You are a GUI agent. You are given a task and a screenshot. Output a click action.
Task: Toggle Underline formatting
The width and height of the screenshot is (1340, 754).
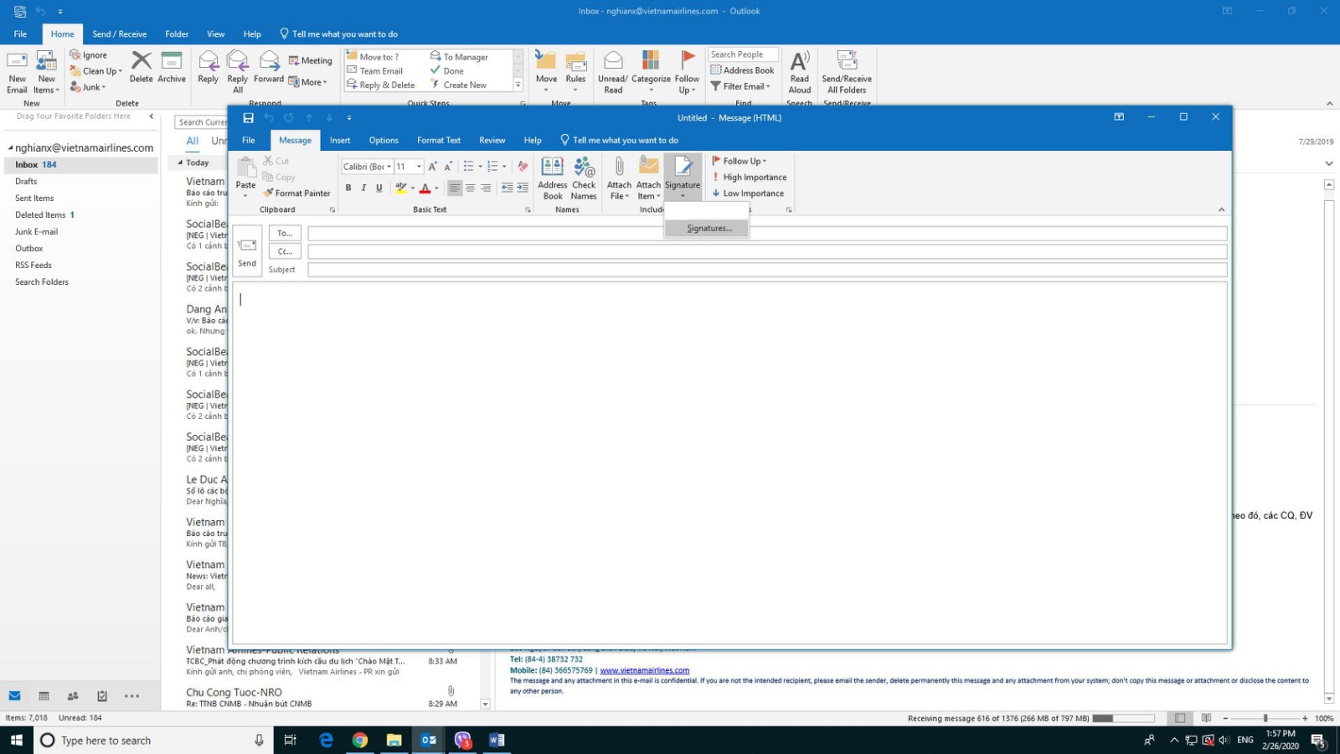click(x=379, y=188)
